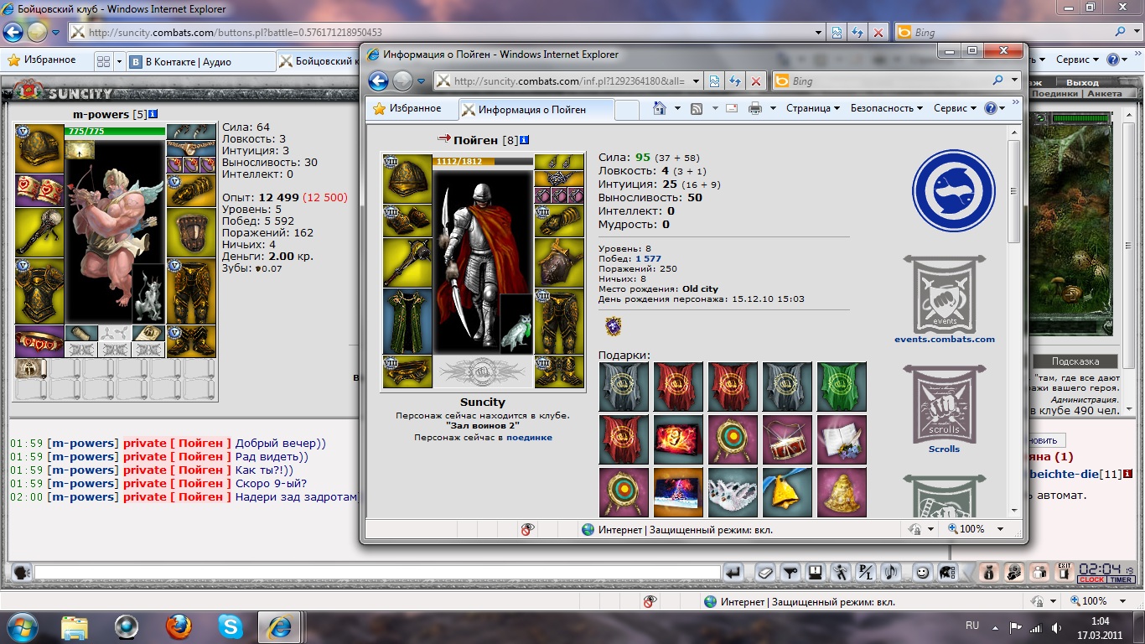The image size is (1145, 644).
Task: Click the Поединки link in game header
Action: click(1055, 94)
